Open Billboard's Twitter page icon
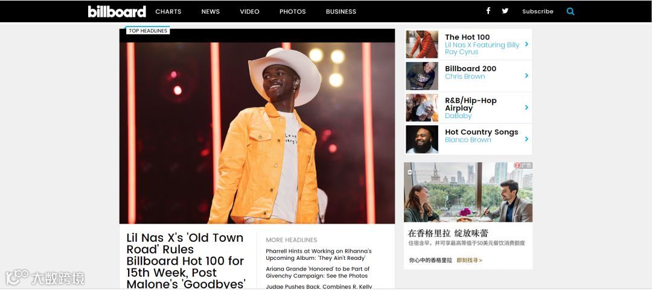 coord(505,11)
